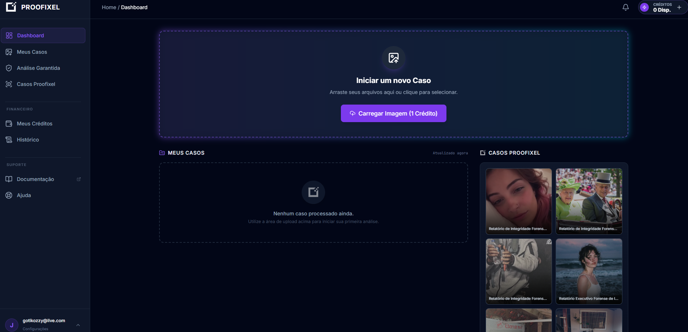Open Análise Garantida menu item
Screen dimensions: 688x332
coord(43,68)
